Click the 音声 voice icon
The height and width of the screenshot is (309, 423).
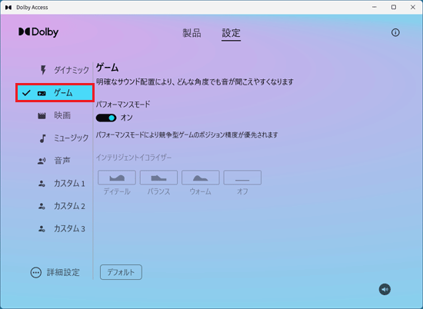click(42, 161)
